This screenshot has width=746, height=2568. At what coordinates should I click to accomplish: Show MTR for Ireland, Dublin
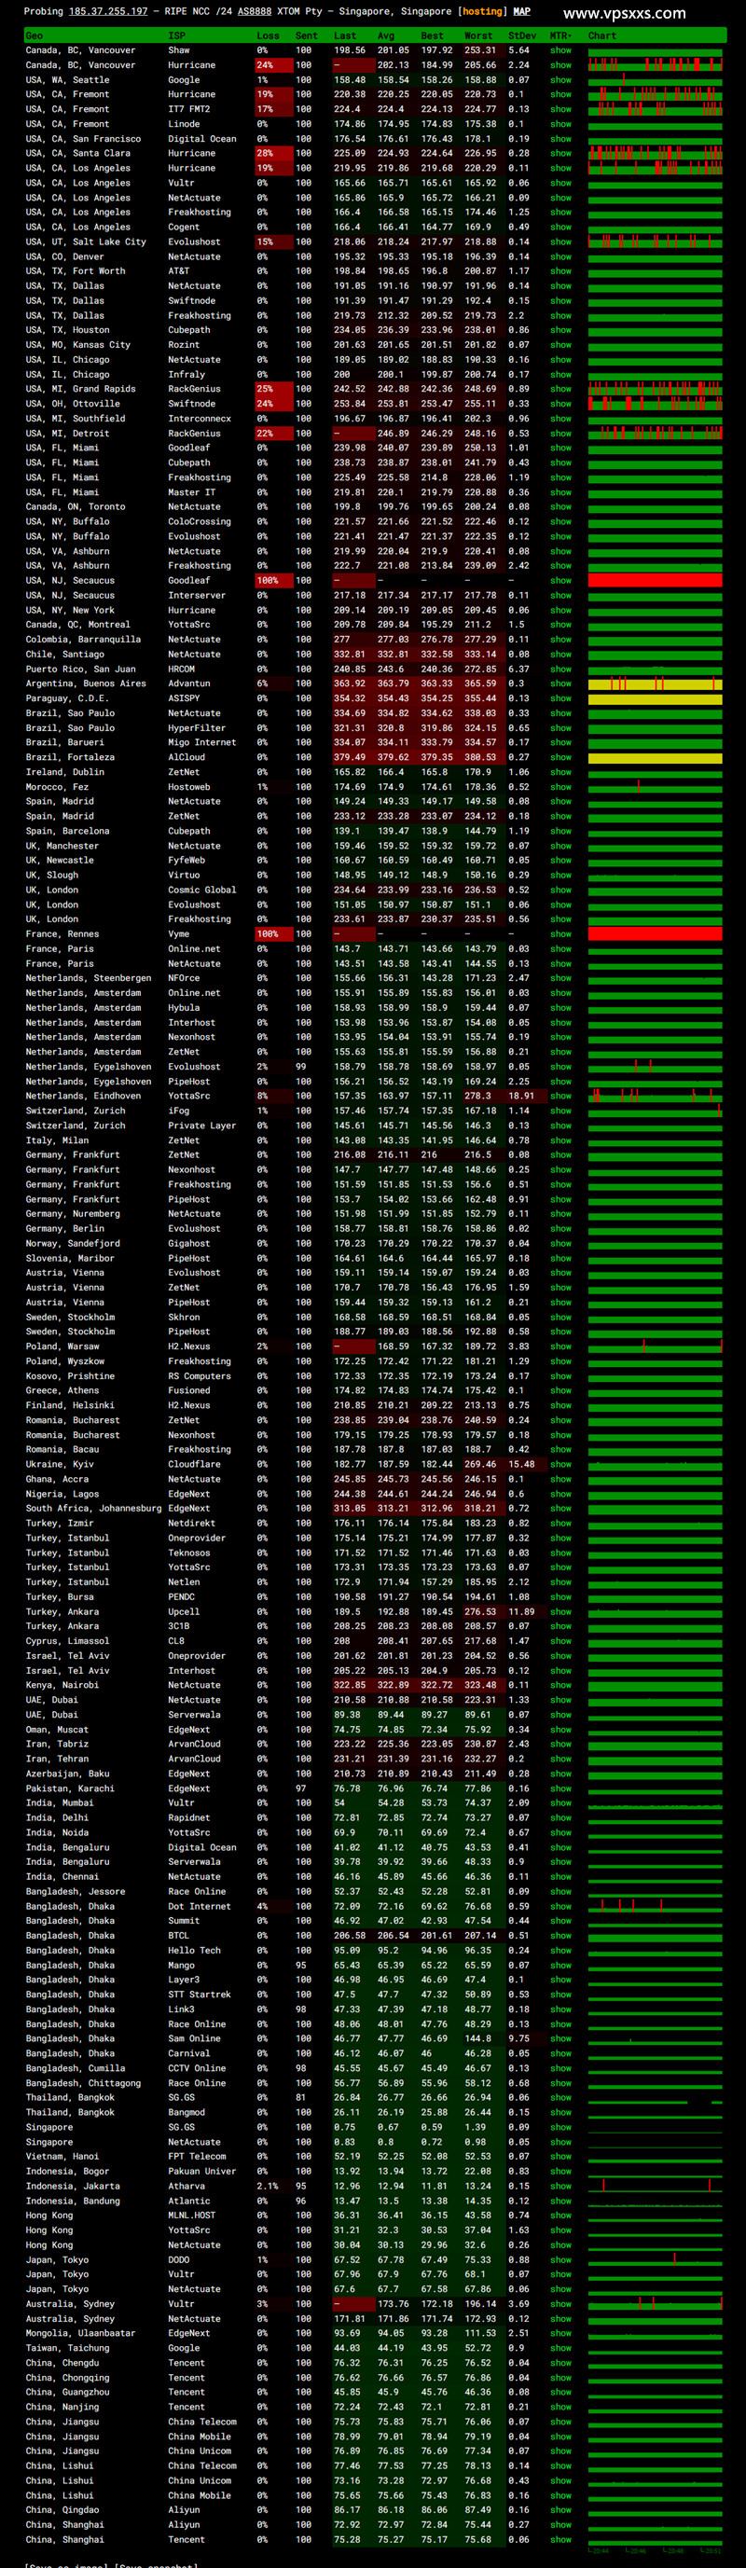(560, 773)
